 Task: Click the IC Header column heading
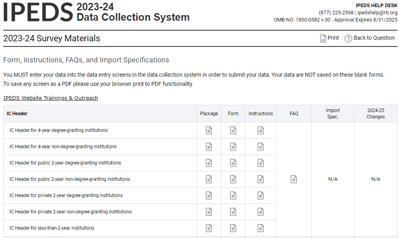click(x=17, y=114)
